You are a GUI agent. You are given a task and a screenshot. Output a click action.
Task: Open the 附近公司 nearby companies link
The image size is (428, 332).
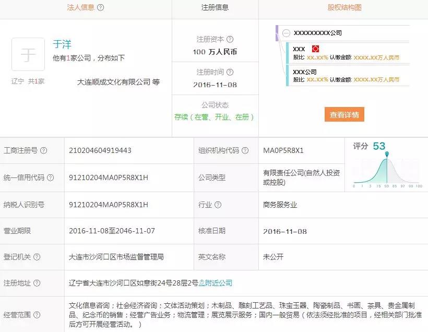pos(218,283)
